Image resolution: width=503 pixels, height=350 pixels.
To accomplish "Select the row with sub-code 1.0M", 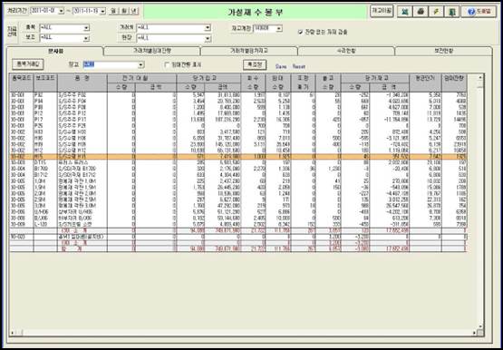I will click(x=238, y=181).
